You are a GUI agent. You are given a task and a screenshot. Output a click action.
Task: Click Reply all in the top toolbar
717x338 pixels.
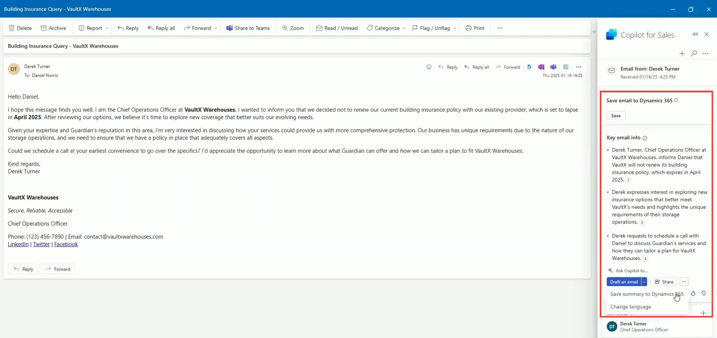pos(161,28)
